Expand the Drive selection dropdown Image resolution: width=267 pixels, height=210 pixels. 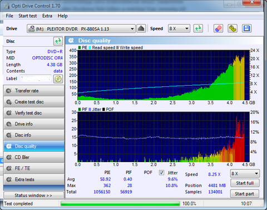tap(81, 29)
